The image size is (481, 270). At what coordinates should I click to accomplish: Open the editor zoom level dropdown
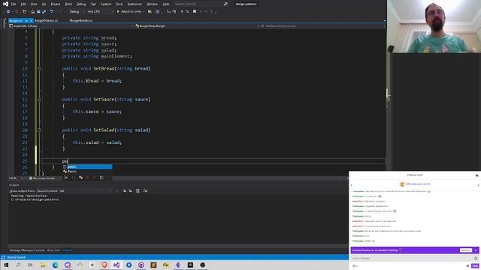tap(16, 178)
